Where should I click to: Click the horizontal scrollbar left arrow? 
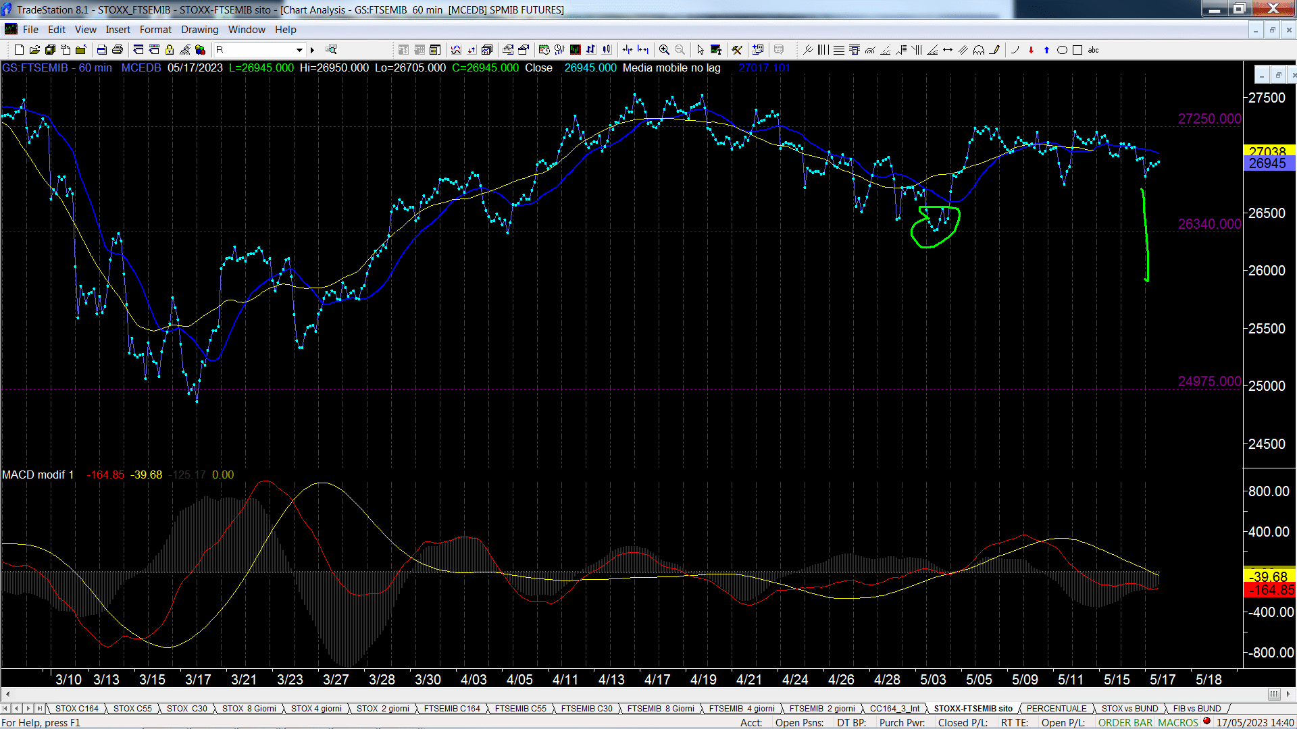[7, 694]
